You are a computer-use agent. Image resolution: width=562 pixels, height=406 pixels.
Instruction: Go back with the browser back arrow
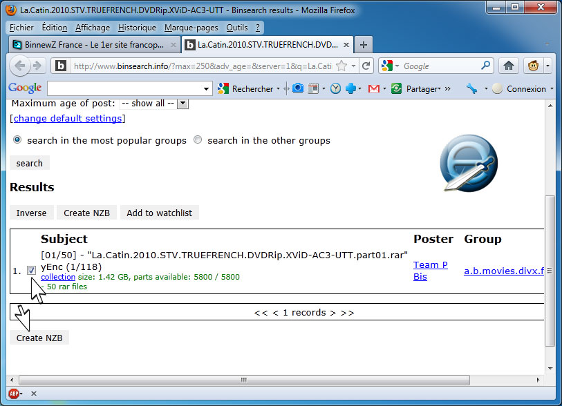point(20,66)
